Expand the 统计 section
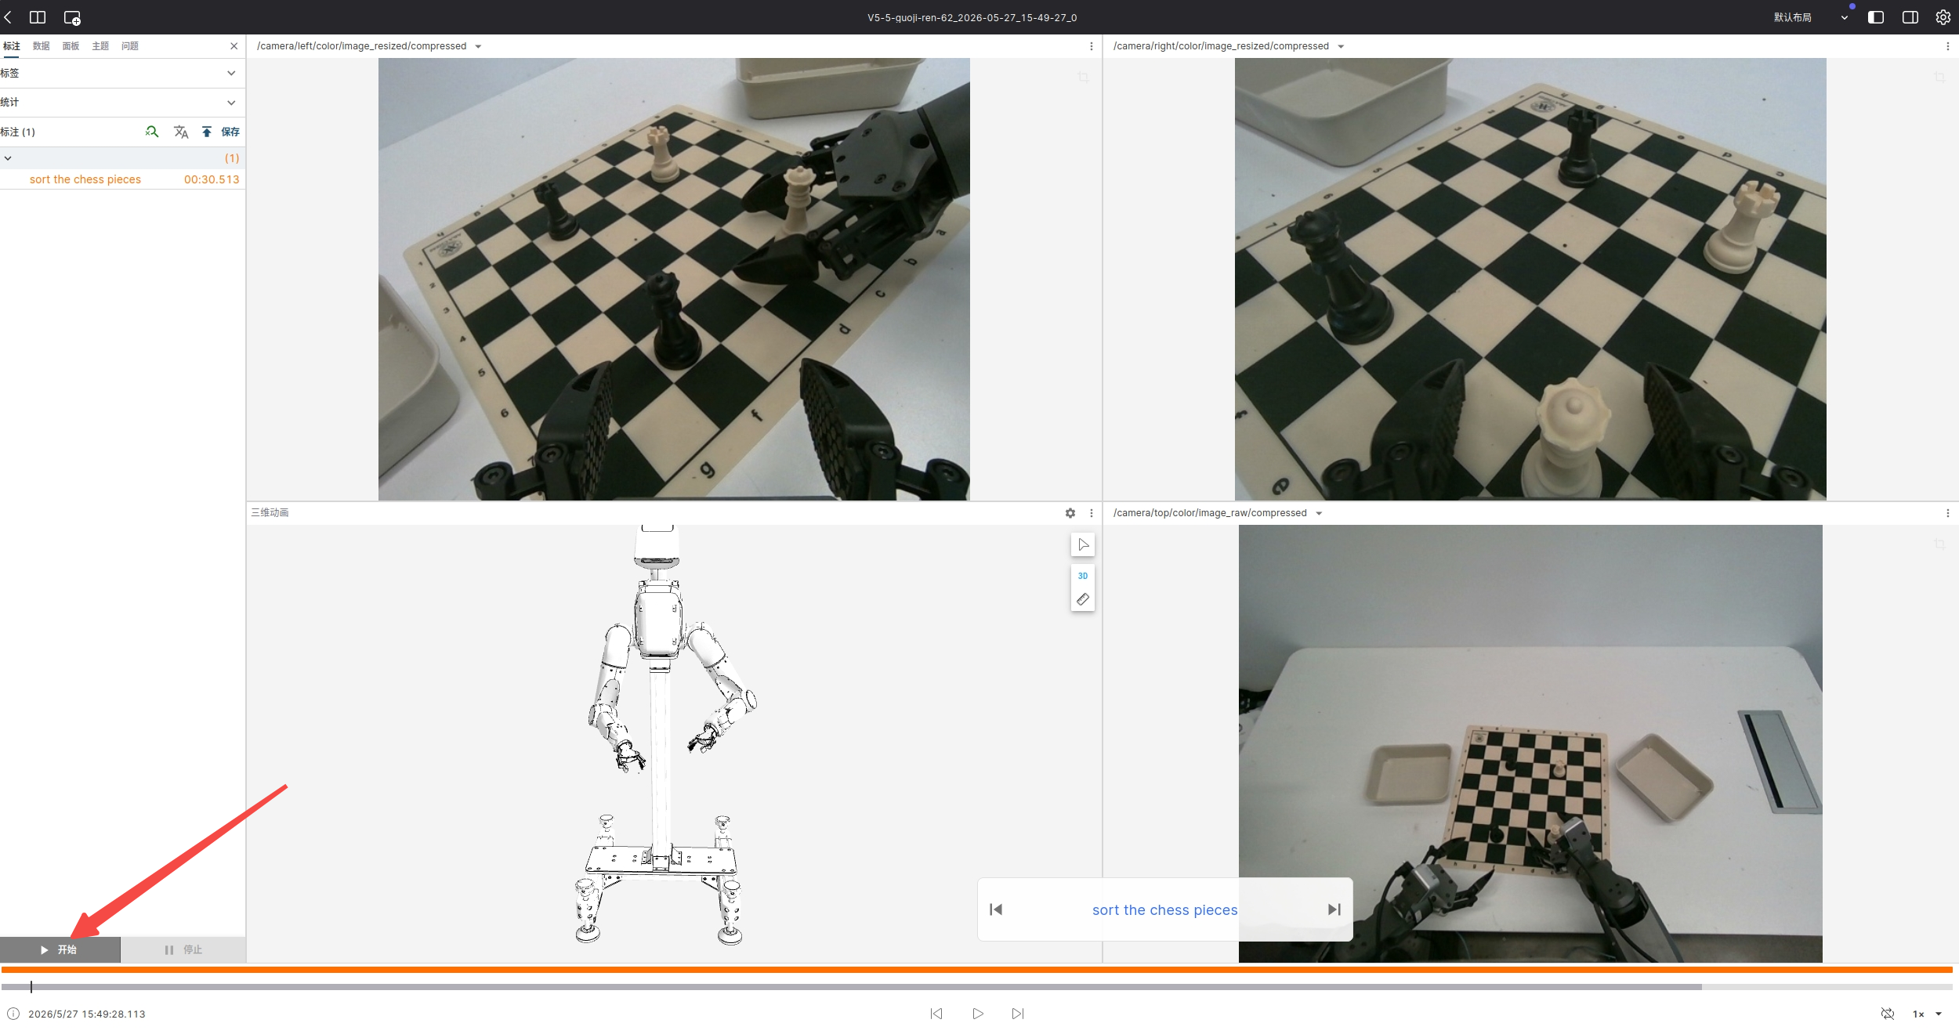 coord(122,103)
